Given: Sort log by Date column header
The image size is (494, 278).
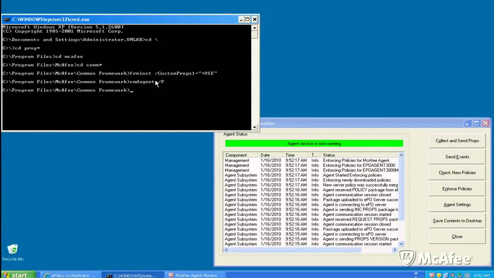Looking at the screenshot, I should pos(271,155).
